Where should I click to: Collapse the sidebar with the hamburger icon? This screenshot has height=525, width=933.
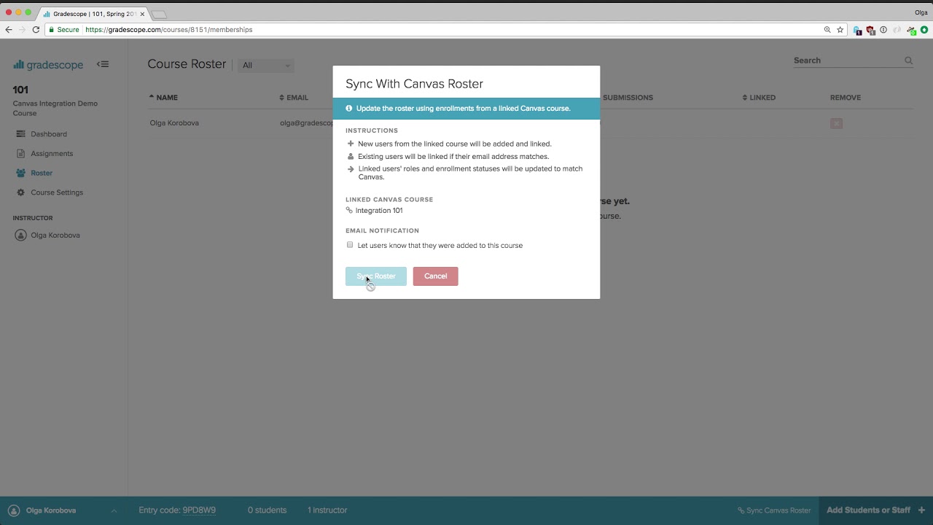(103, 64)
